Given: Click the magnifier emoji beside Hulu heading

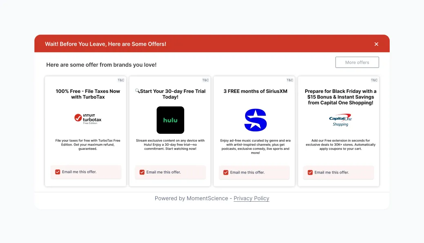Looking at the screenshot, I should [x=137, y=91].
